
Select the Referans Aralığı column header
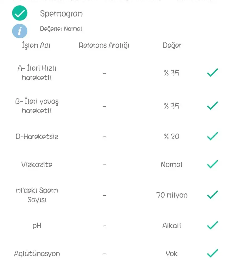(x=104, y=46)
